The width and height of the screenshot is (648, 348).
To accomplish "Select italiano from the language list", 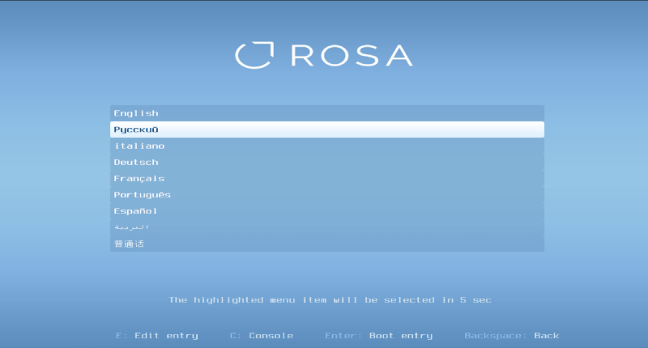I will tap(327, 146).
